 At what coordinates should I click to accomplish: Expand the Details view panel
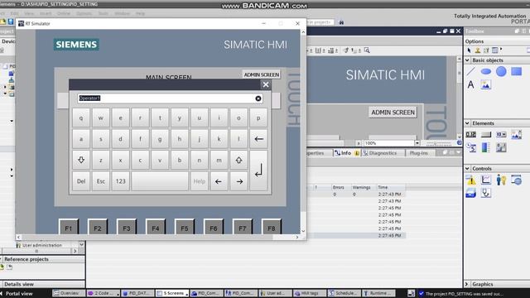[x=19, y=284]
